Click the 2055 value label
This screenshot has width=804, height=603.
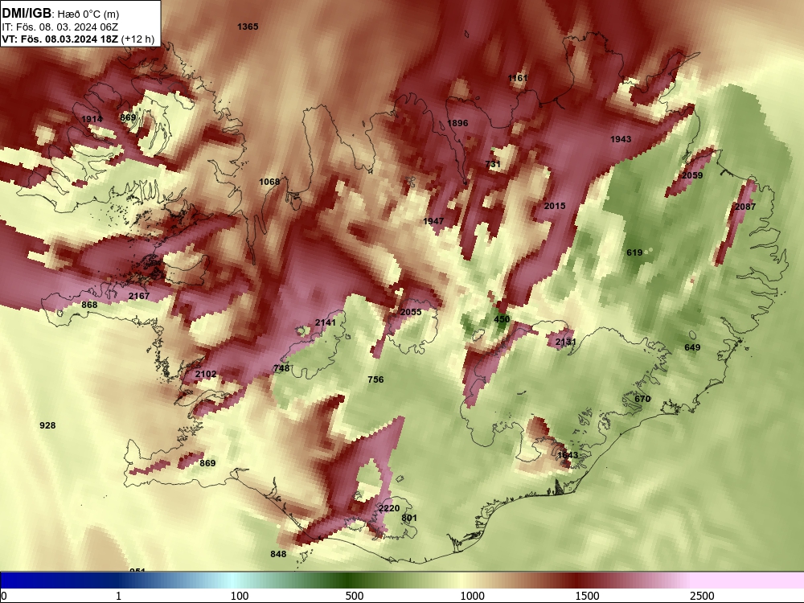tap(411, 312)
